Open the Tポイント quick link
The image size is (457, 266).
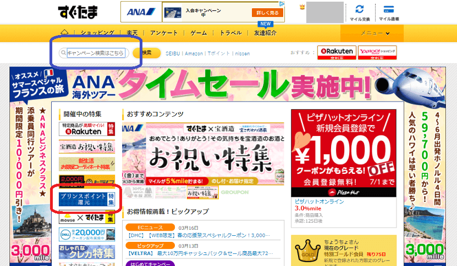pyautogui.click(x=218, y=54)
